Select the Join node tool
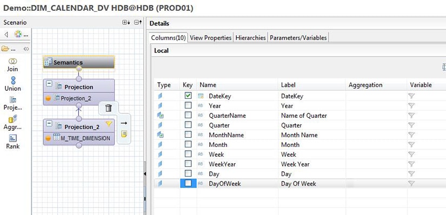446x215 pixels. coord(12,65)
